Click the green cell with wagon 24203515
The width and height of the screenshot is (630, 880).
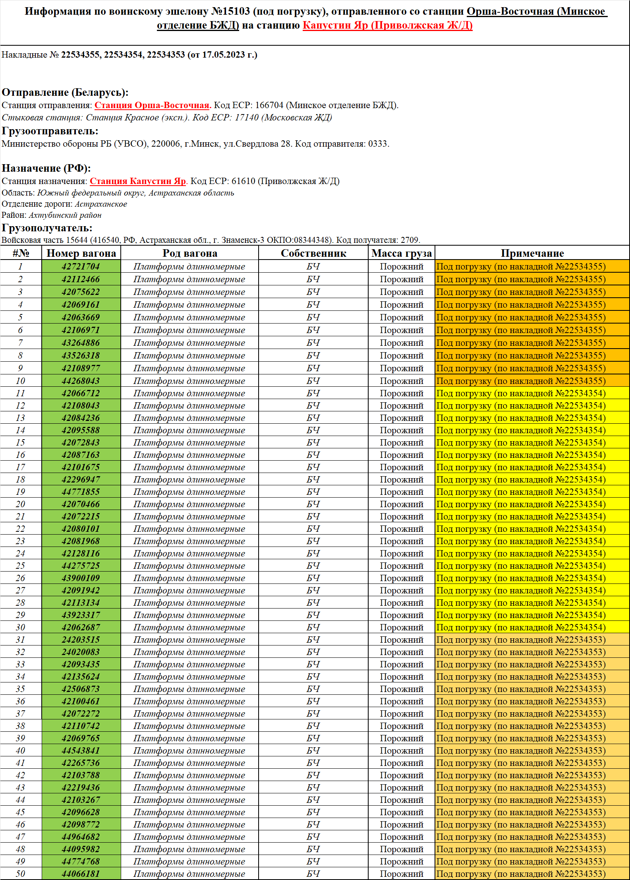click(81, 640)
